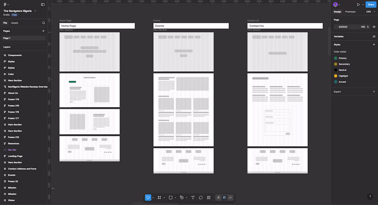
Task: Select the Text tool
Action: pos(193,197)
